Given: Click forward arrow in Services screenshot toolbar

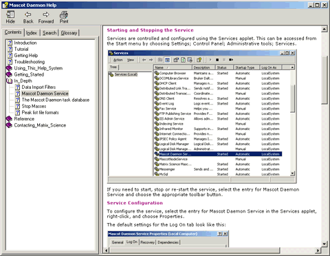Looking at the screenshot, I should point(151,60).
